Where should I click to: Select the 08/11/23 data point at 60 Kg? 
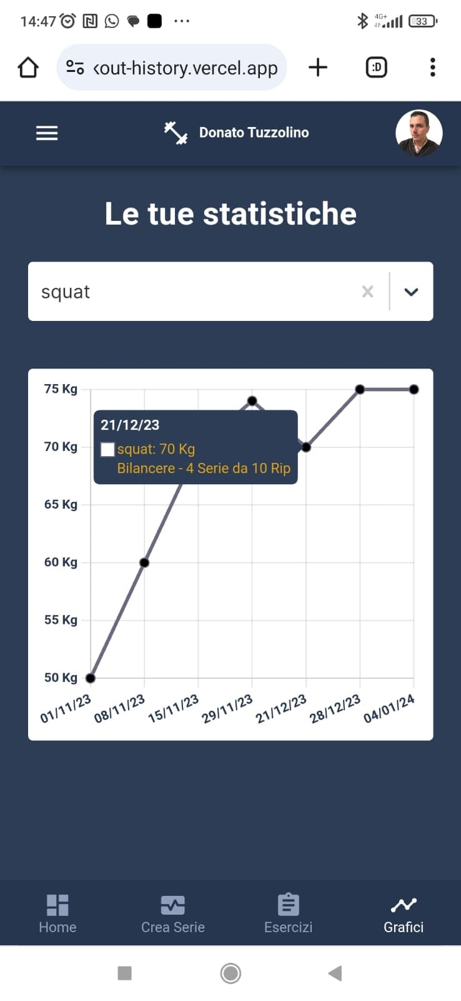tap(144, 562)
